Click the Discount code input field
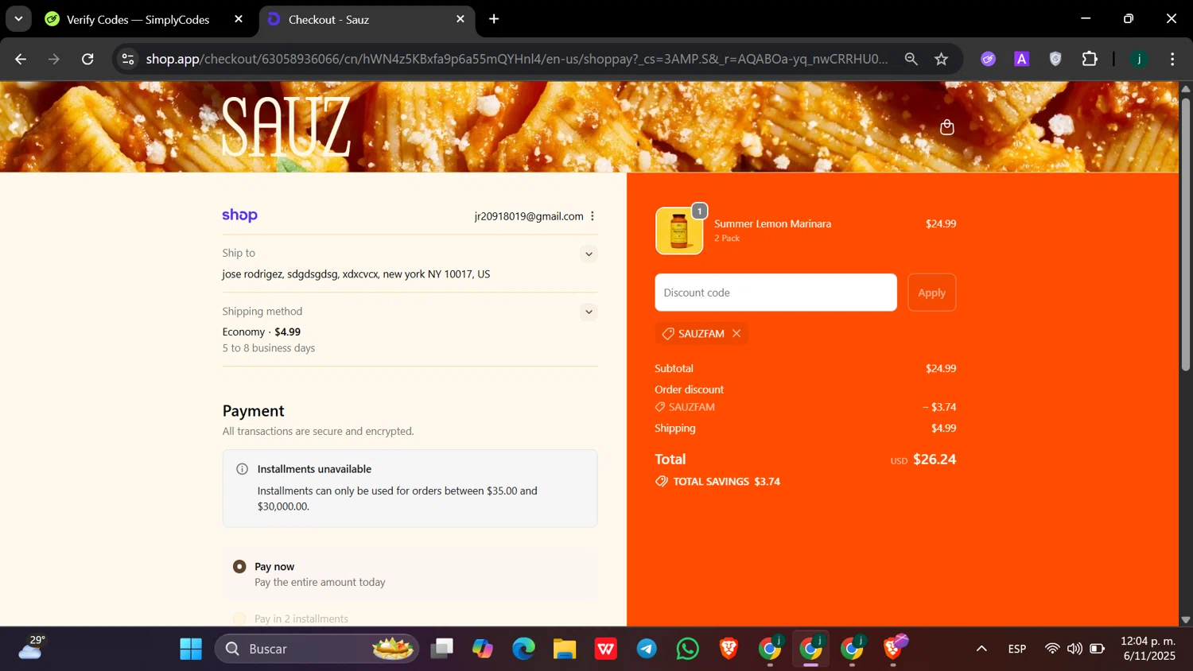Image resolution: width=1193 pixels, height=671 pixels. click(x=775, y=293)
